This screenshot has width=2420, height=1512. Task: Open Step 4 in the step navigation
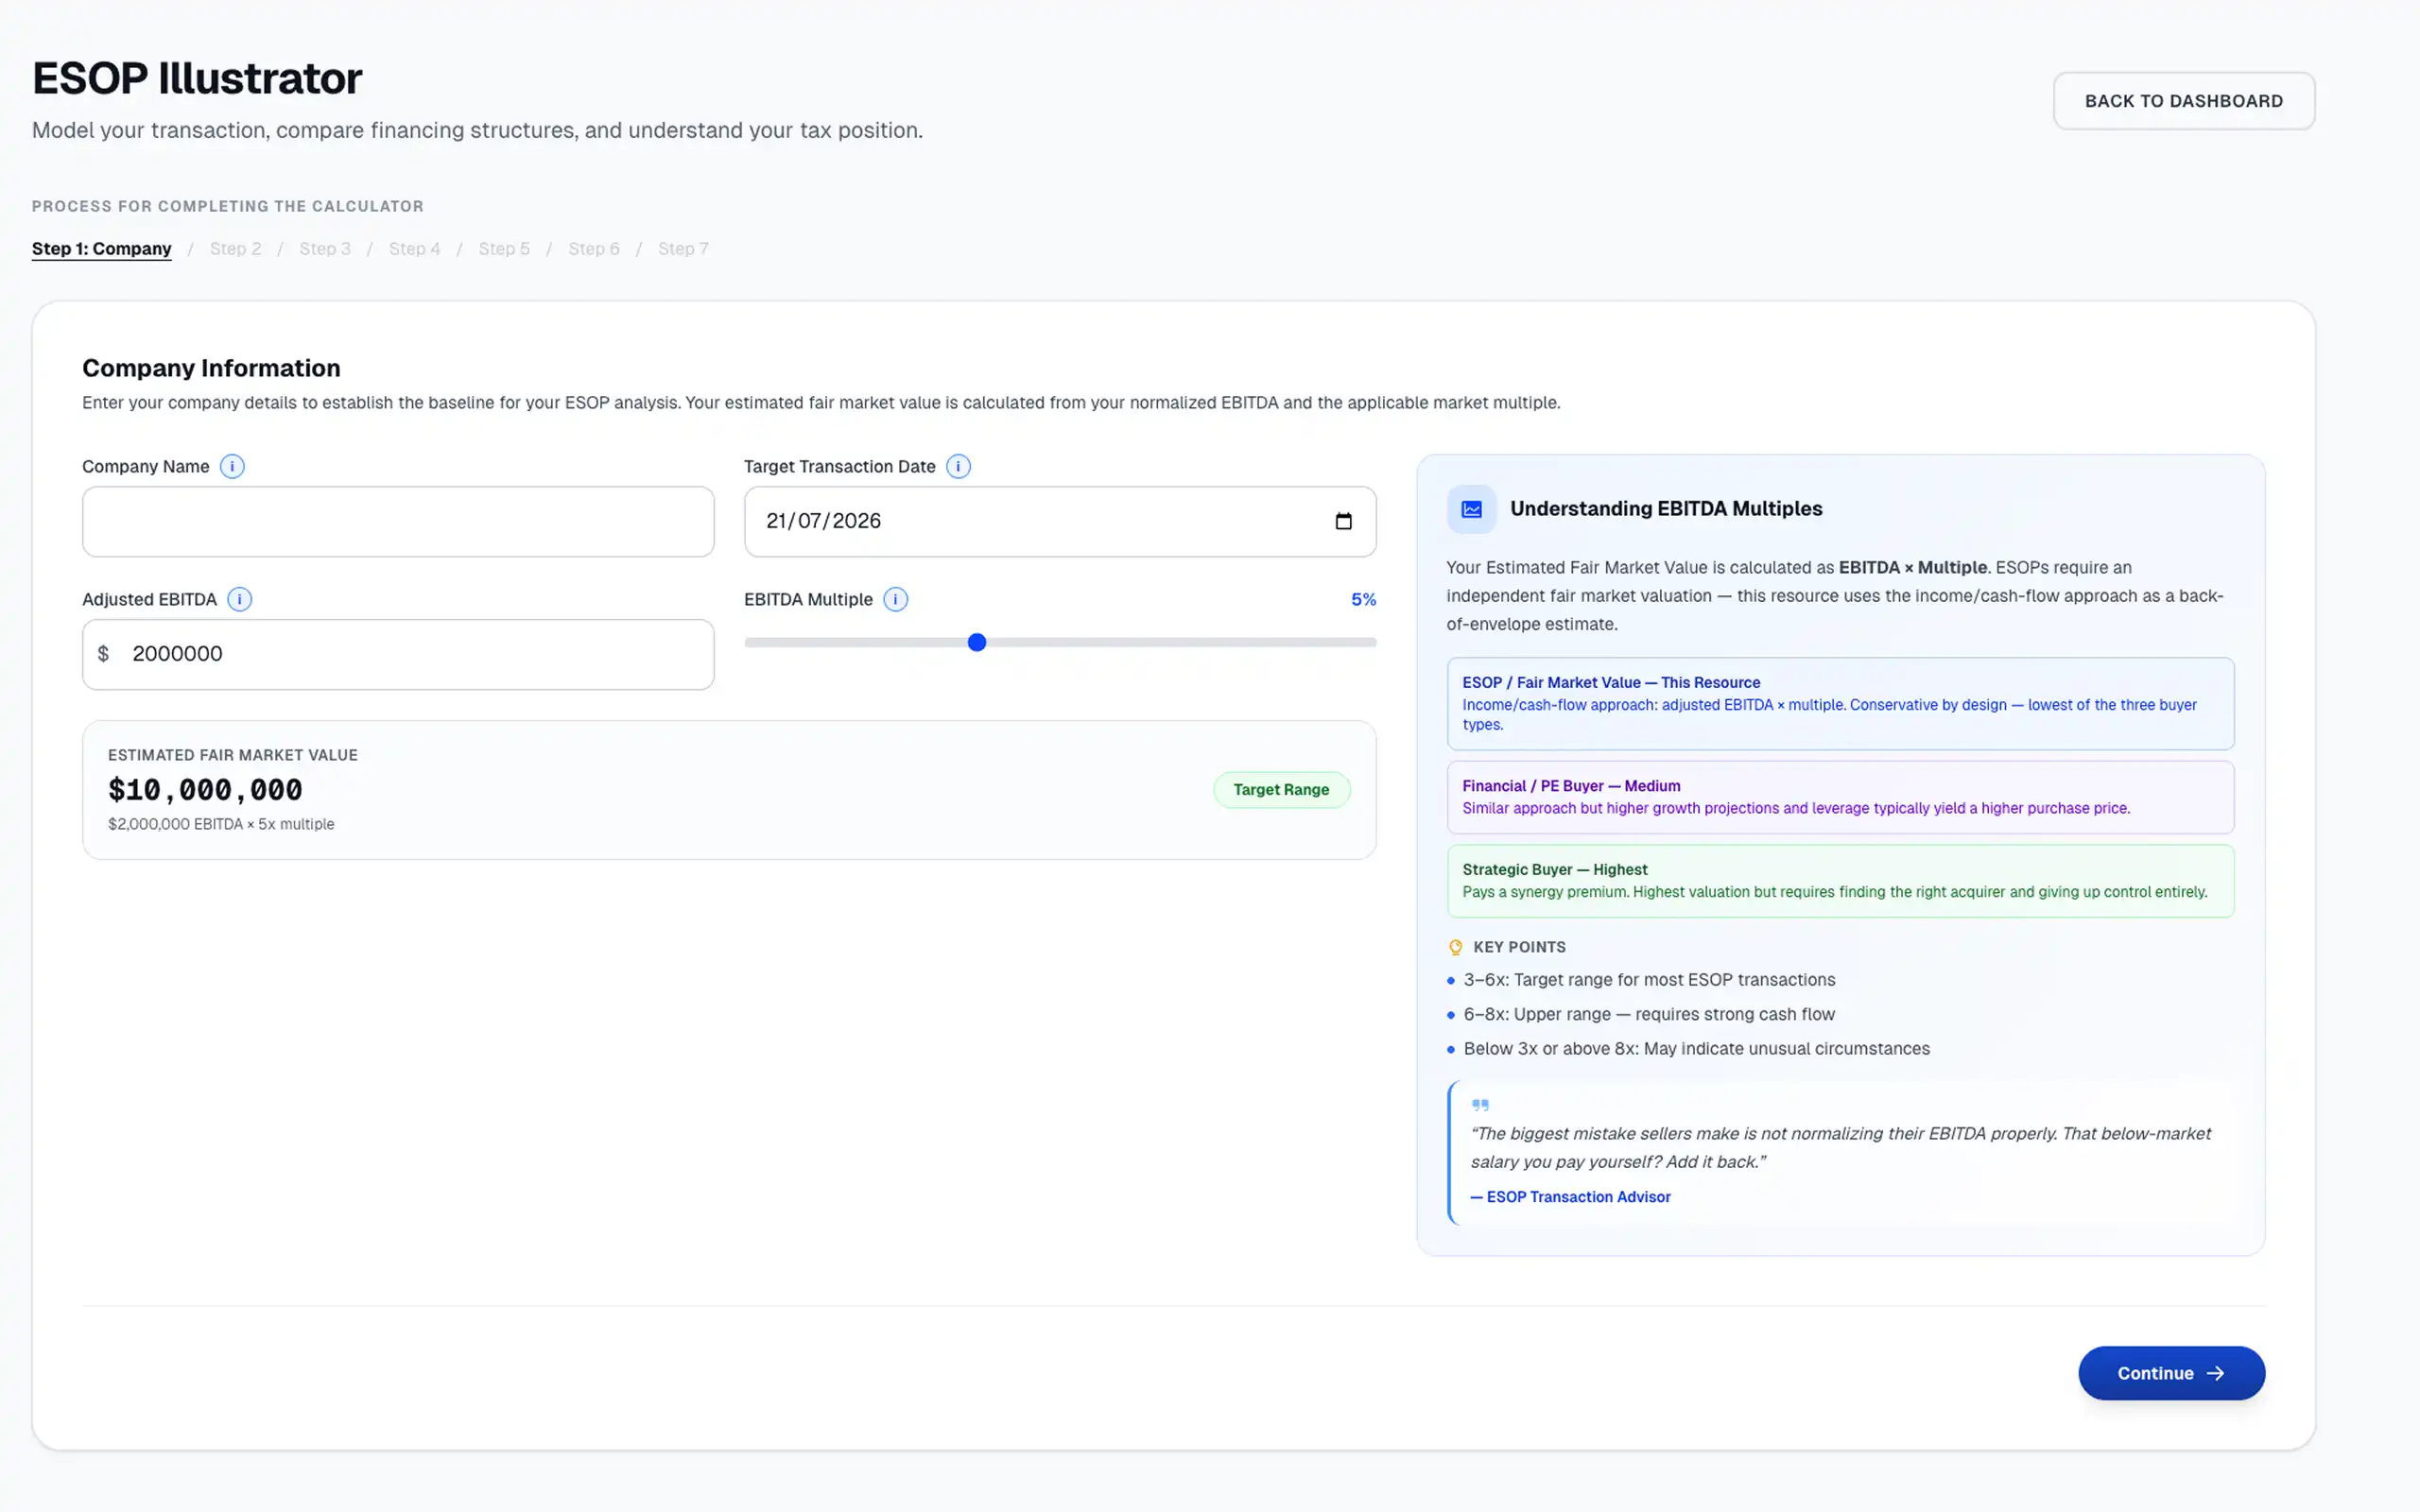point(414,249)
